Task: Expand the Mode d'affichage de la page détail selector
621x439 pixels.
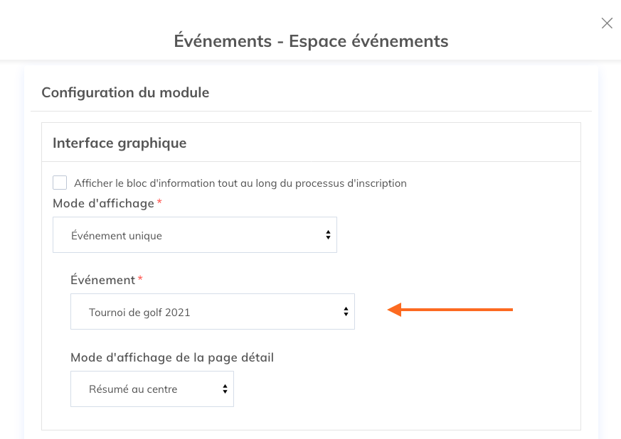Action: 152,389
